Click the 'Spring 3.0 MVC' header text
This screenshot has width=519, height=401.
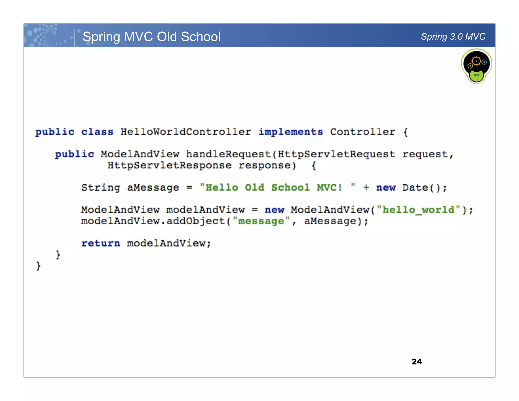tap(453, 37)
